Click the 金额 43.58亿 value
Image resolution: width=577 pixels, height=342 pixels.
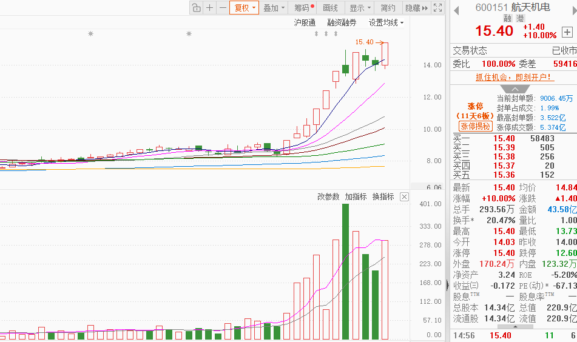[562, 209]
